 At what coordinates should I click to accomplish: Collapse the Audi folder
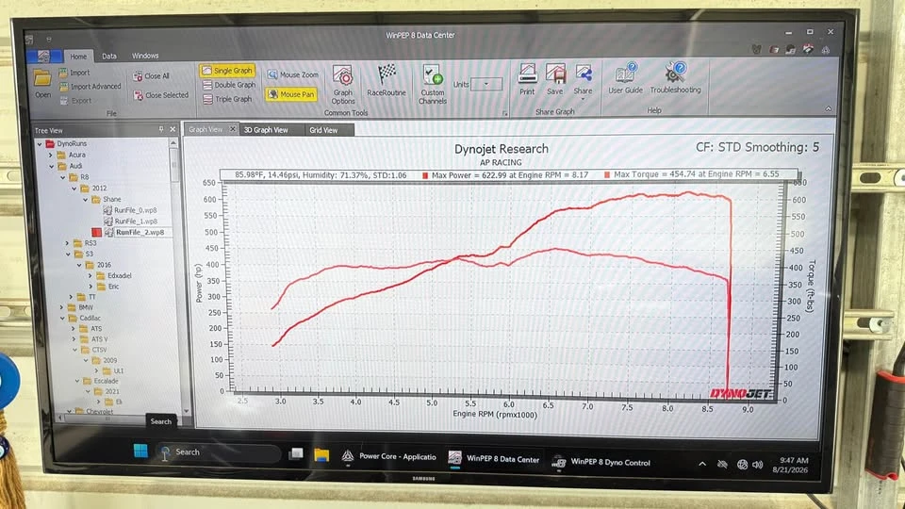click(51, 166)
